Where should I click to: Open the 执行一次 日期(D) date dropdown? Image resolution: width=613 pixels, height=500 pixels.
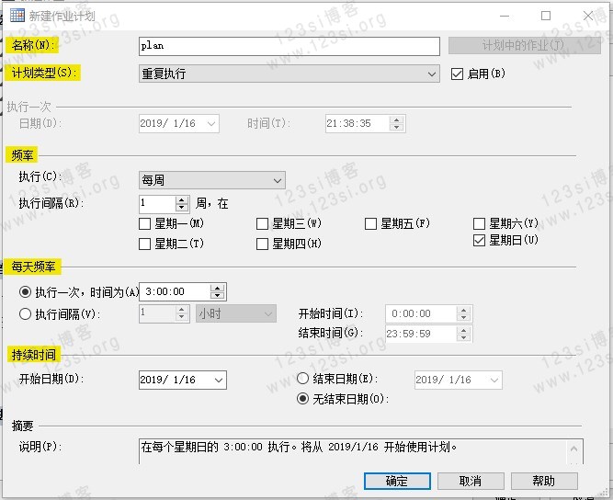[178, 123]
